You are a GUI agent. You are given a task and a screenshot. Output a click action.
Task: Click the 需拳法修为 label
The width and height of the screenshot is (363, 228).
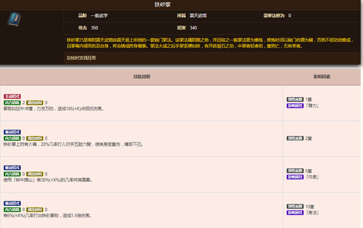274,16
